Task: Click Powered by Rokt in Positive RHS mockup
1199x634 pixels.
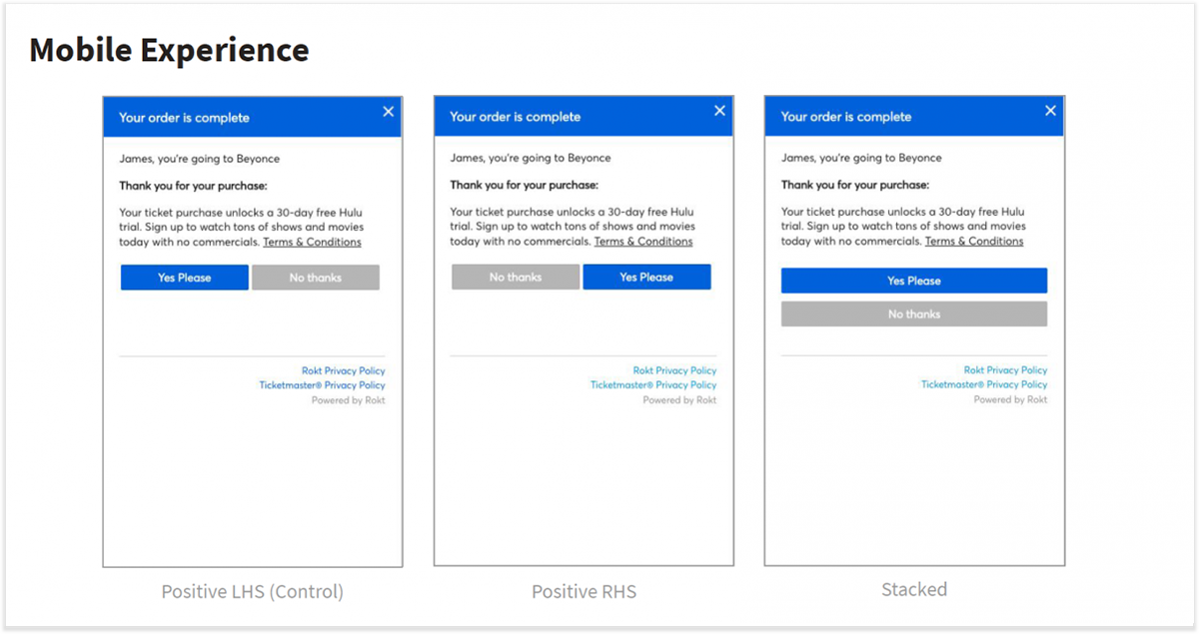Action: (679, 399)
